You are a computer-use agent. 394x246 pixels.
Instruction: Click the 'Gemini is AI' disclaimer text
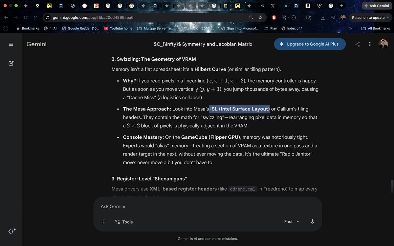208,239
